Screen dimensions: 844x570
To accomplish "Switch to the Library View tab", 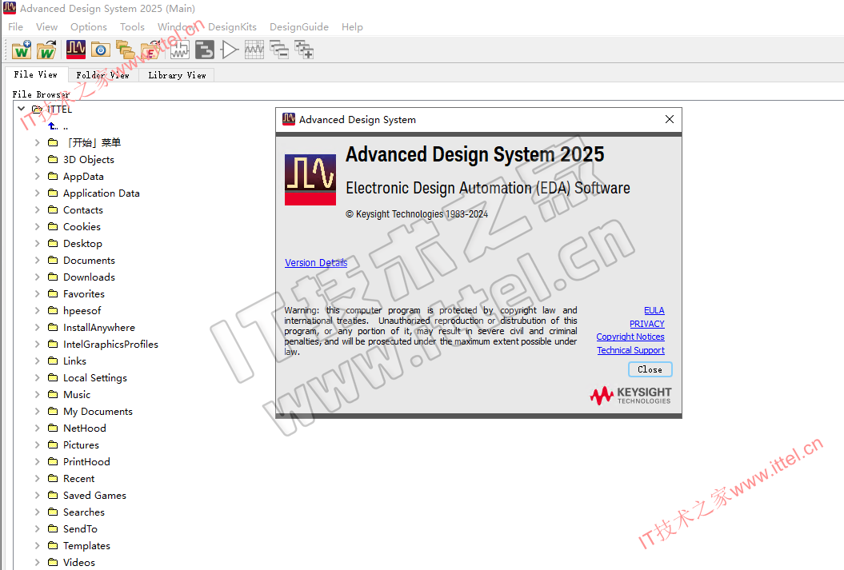I will tap(177, 75).
